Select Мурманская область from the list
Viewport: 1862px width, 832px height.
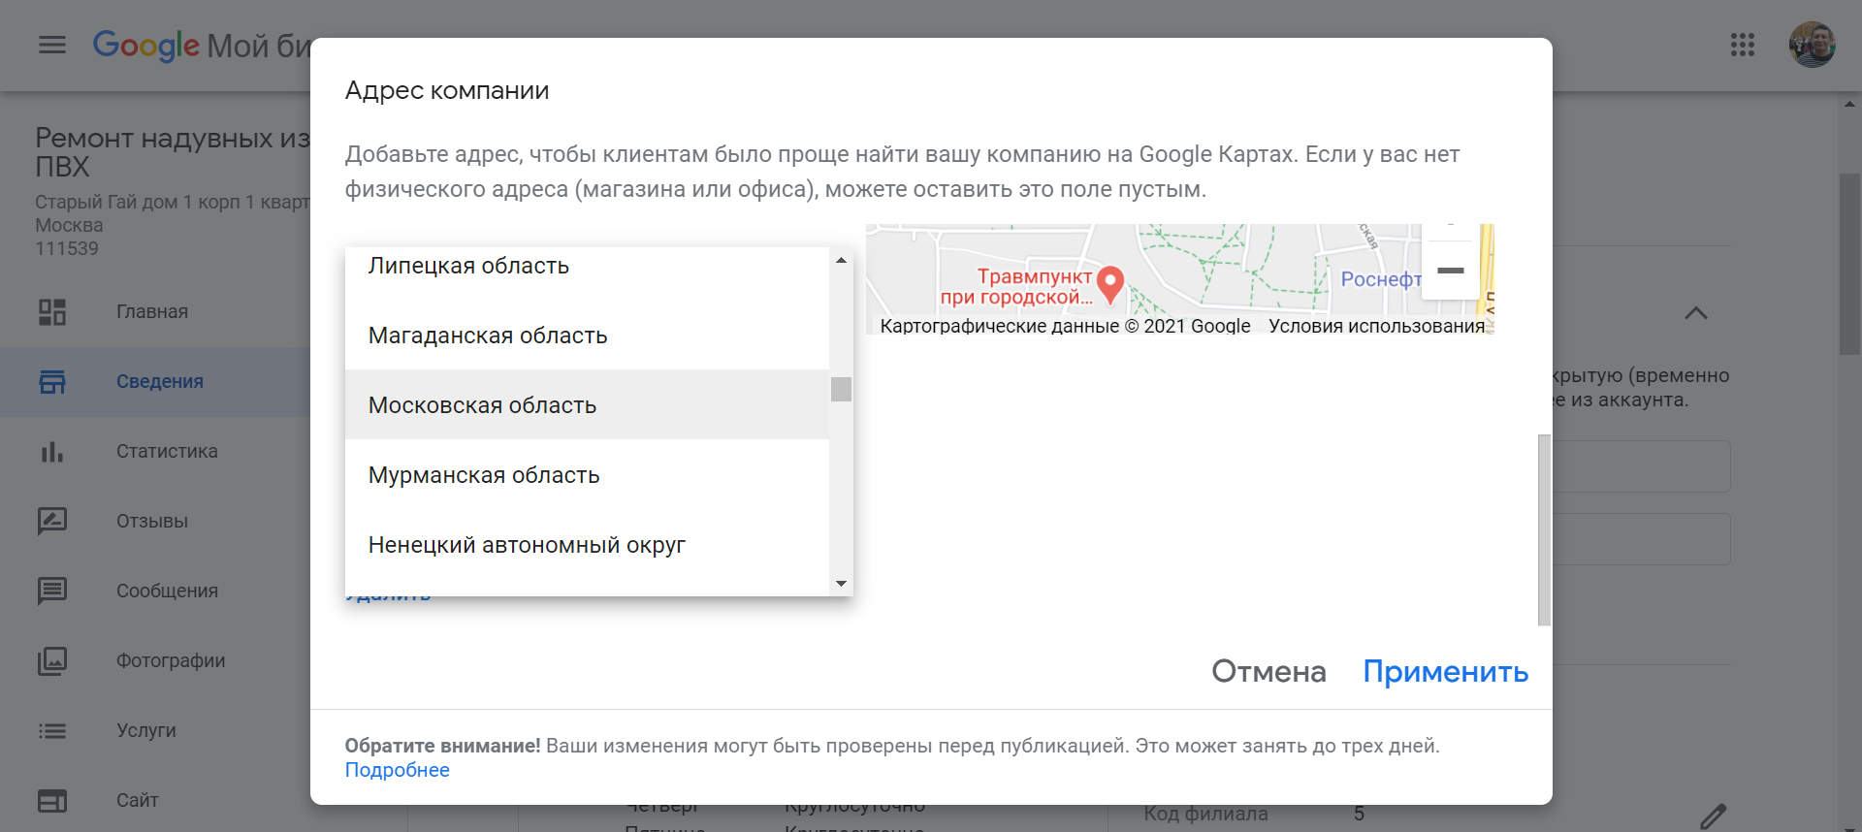pos(587,475)
